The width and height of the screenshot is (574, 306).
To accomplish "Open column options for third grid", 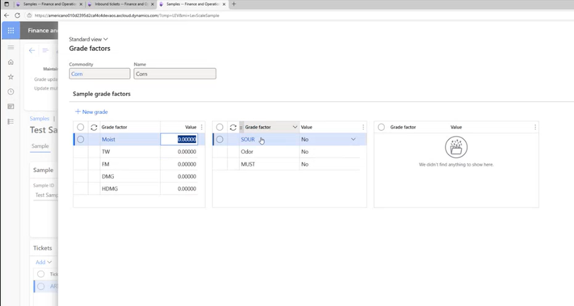I will tap(534, 128).
